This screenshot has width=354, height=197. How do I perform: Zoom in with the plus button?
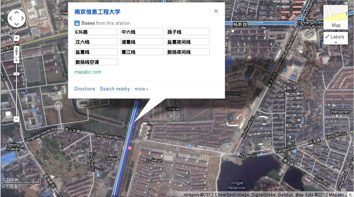[x=17, y=60]
